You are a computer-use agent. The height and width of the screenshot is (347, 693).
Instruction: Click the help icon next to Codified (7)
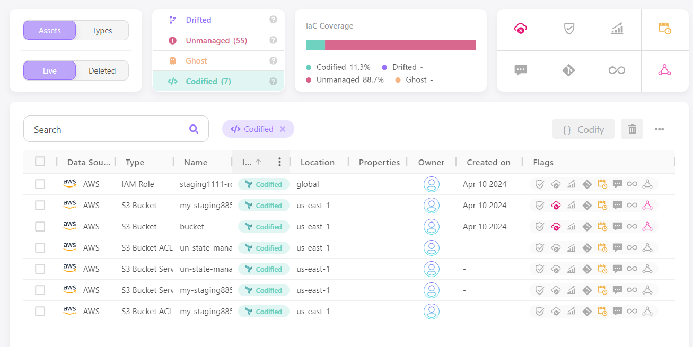[273, 81]
